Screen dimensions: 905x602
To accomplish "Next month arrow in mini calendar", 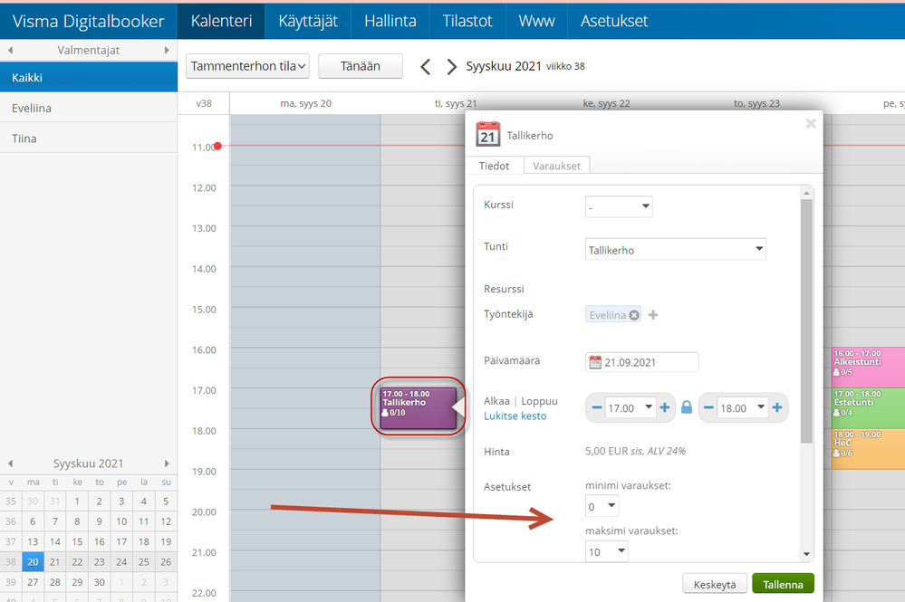I will coord(167,463).
